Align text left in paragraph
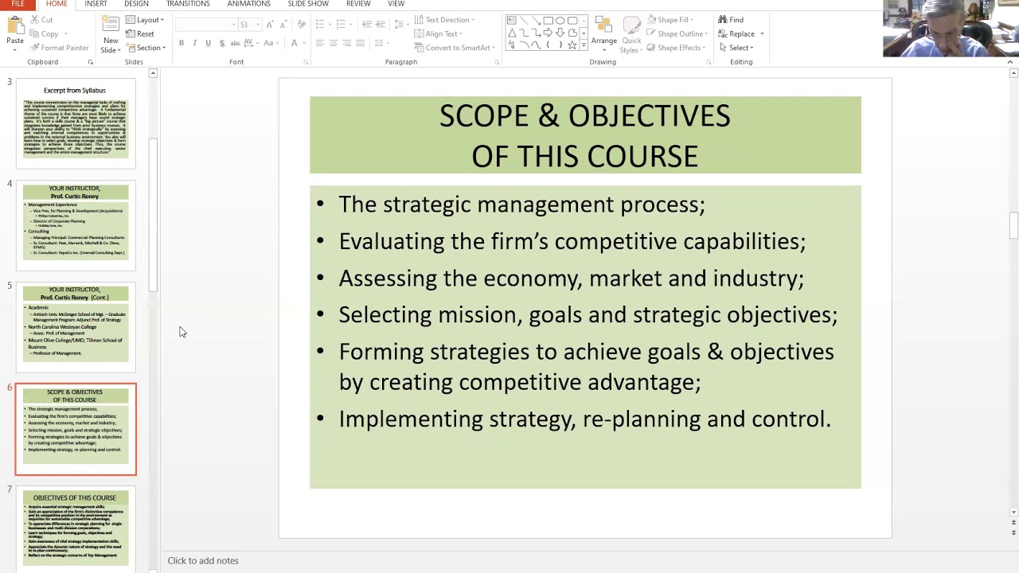 [x=320, y=43]
